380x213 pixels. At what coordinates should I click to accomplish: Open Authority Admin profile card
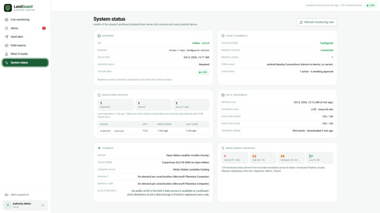click(25, 205)
